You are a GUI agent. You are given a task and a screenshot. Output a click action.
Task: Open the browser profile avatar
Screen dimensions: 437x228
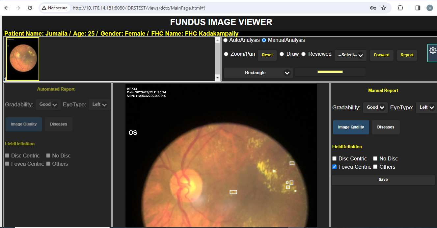pos(429,8)
